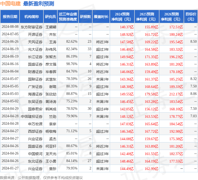Click the 目标价 column header
Image resolution: width=198 pixels, height=180 pixels.
[191, 17]
